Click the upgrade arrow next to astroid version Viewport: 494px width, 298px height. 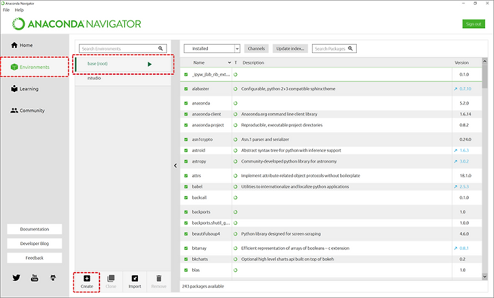(456, 150)
